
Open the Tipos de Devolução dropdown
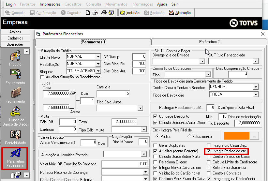tap(256, 94)
